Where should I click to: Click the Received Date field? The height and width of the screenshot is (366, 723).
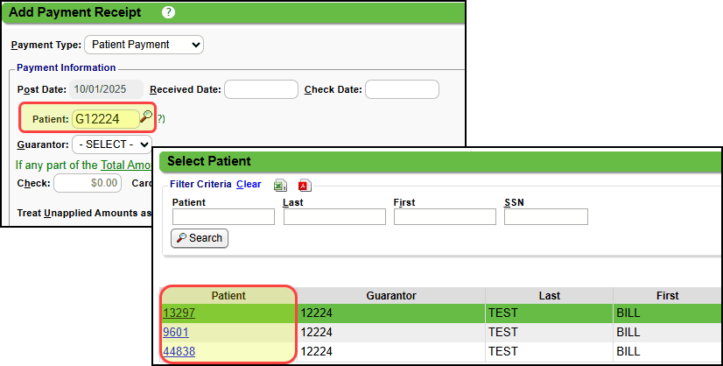261,89
